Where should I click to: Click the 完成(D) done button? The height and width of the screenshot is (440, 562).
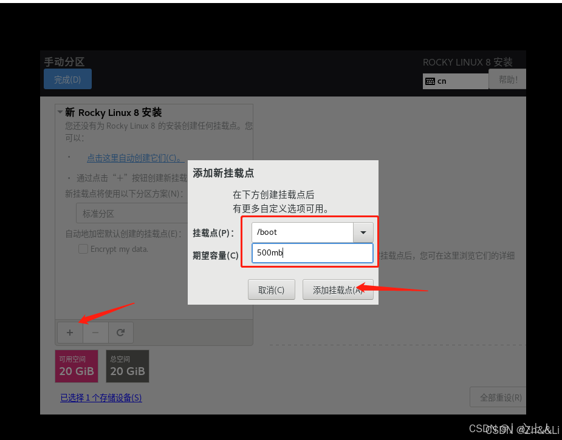tap(67, 79)
